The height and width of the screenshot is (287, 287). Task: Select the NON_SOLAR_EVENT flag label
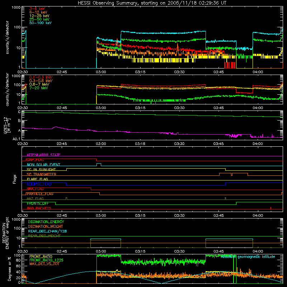pos(43,165)
